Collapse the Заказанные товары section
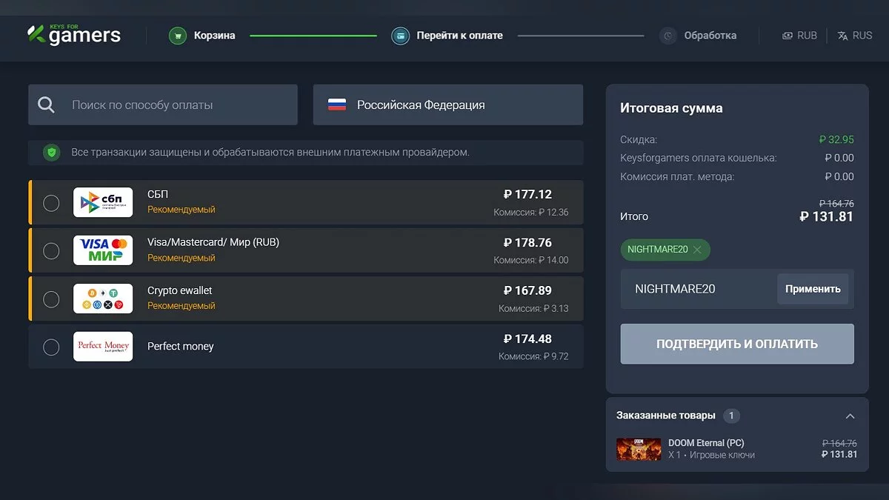 [850, 416]
